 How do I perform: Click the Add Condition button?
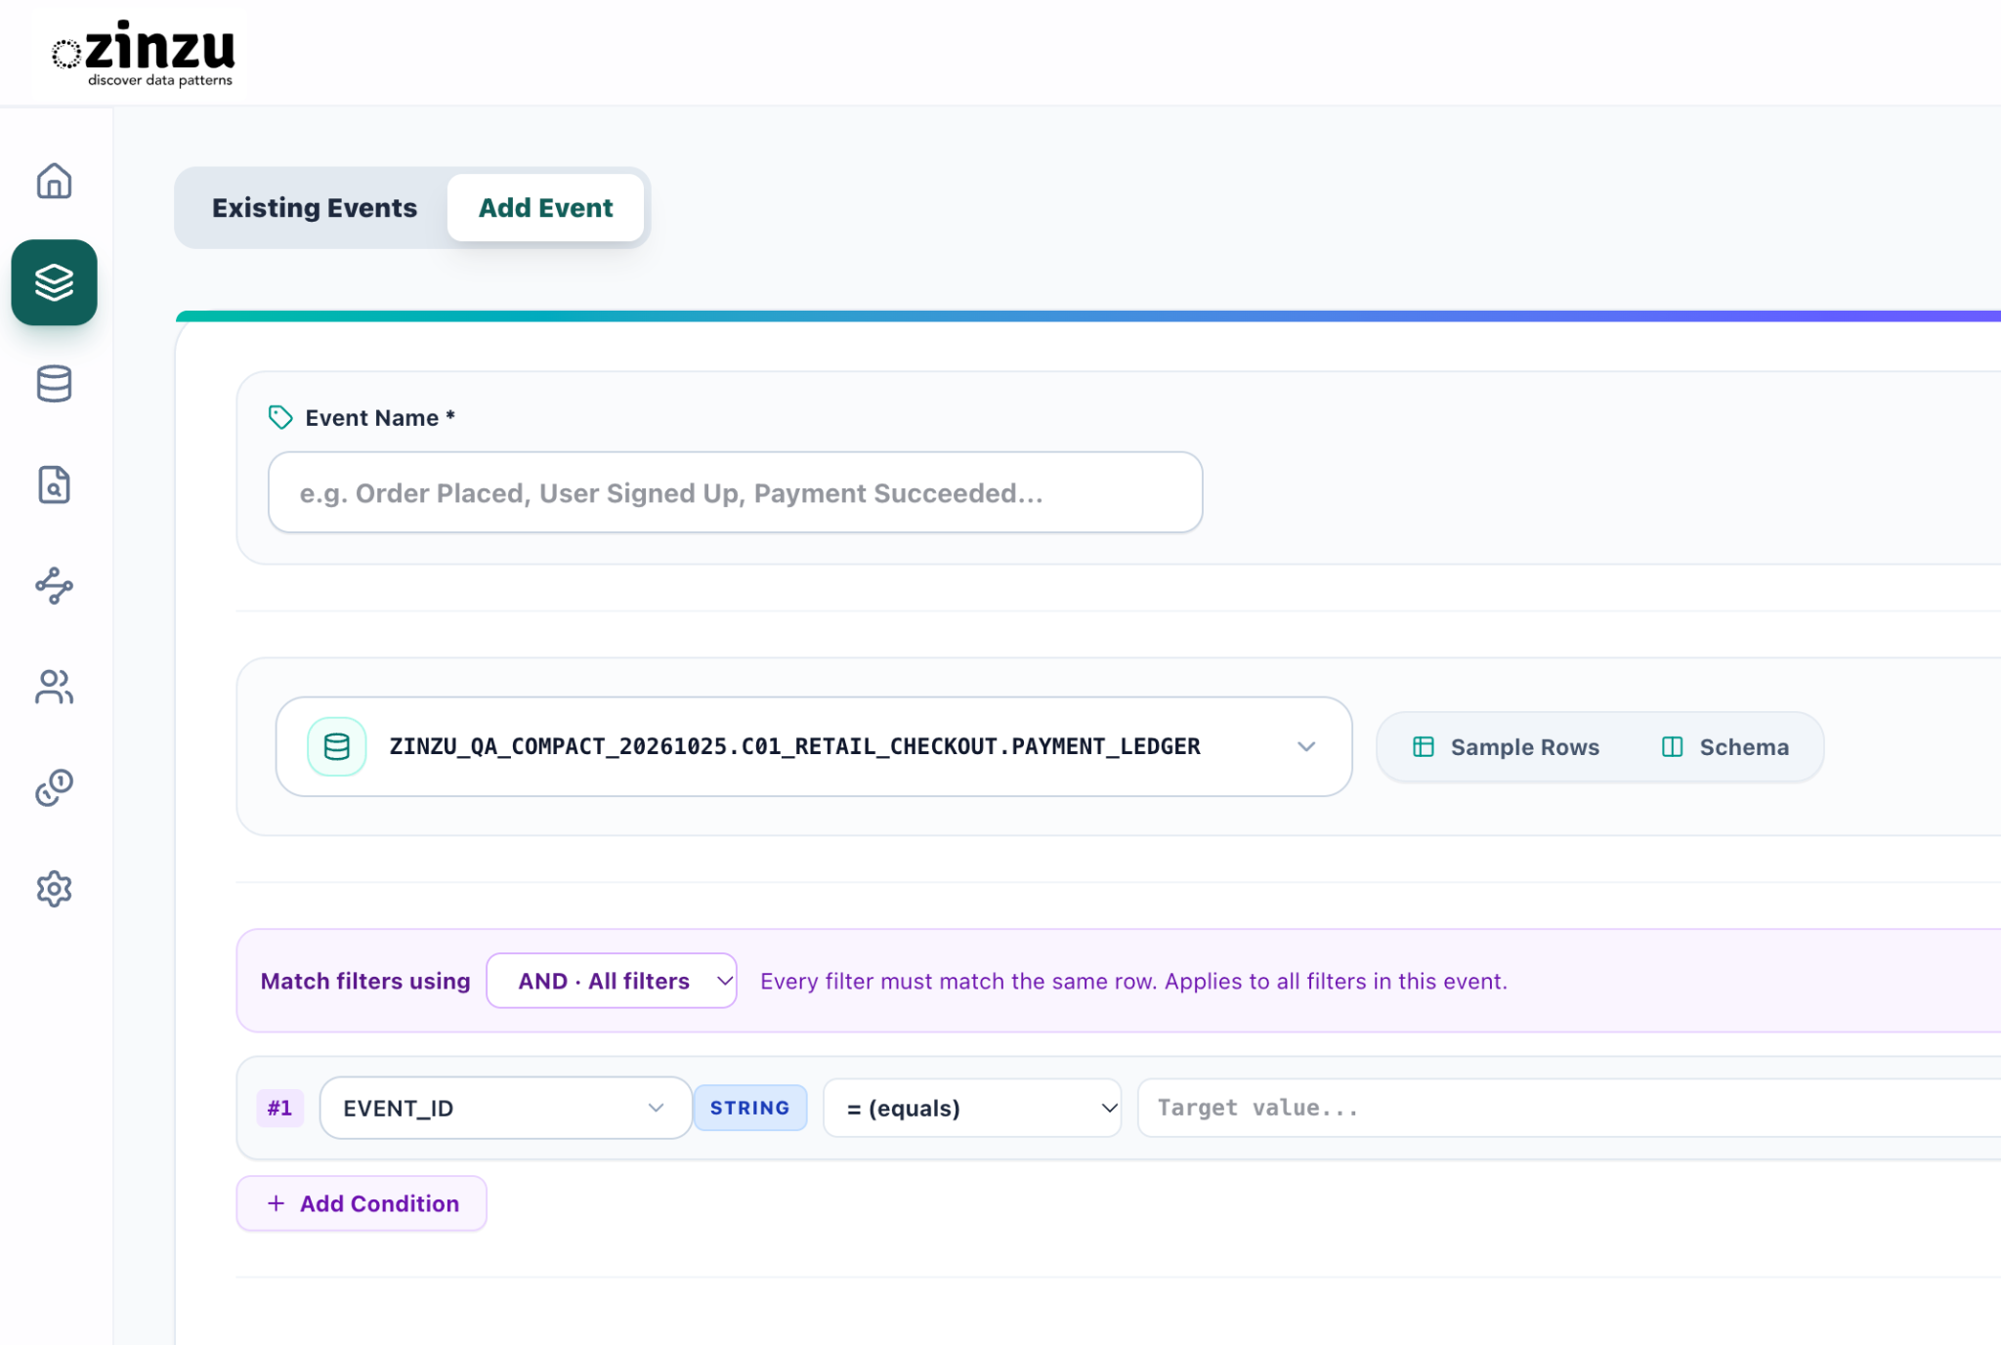pos(362,1203)
